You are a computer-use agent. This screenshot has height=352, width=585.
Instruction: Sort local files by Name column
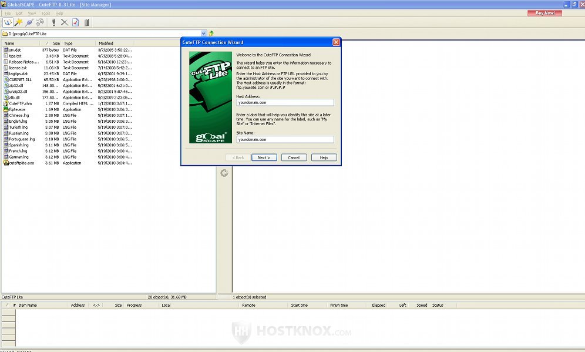pos(21,43)
